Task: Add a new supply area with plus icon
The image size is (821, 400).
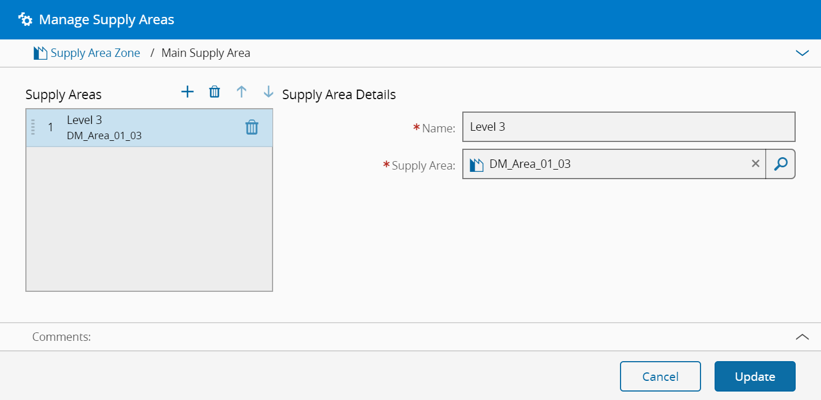Action: coord(187,92)
